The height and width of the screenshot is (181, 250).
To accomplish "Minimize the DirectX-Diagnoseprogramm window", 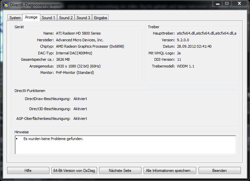I will coord(218,3).
